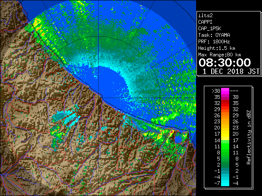Click the '08:30:00' timestamp
This screenshot has height=196, width=262.
(x=225, y=62)
